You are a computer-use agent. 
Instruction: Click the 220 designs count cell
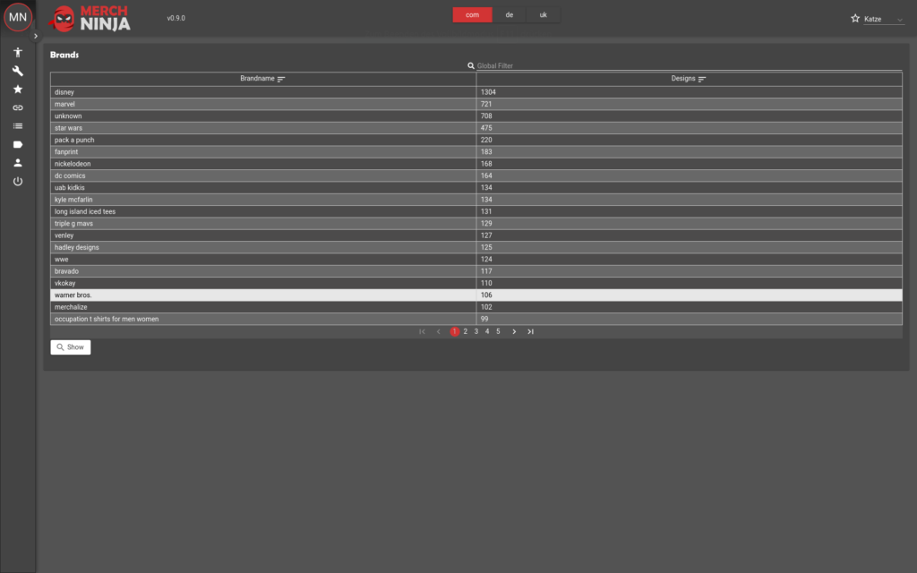pos(689,141)
